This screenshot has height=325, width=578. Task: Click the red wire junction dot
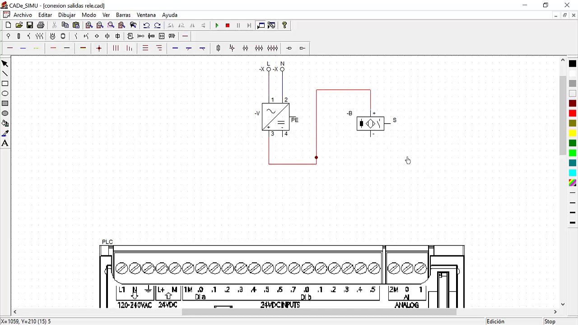point(316,158)
